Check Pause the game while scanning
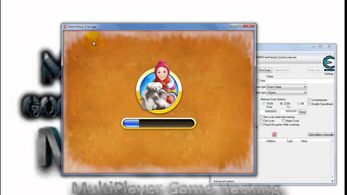Image resolution: width=347 pixels, height=195 pixels. [261, 125]
